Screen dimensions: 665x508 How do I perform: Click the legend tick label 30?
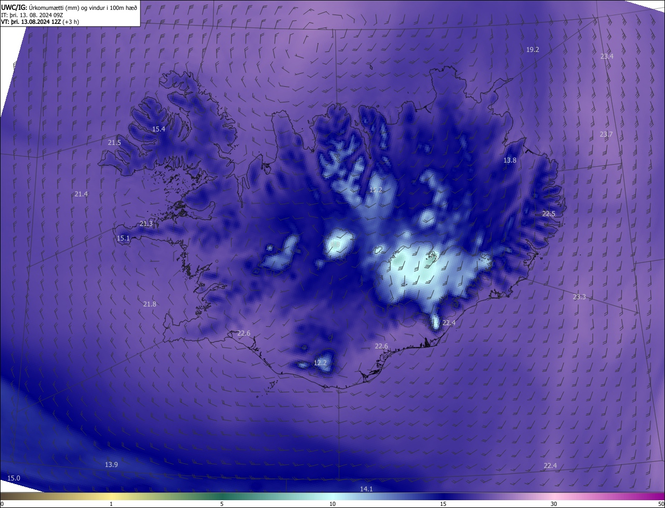click(554, 504)
